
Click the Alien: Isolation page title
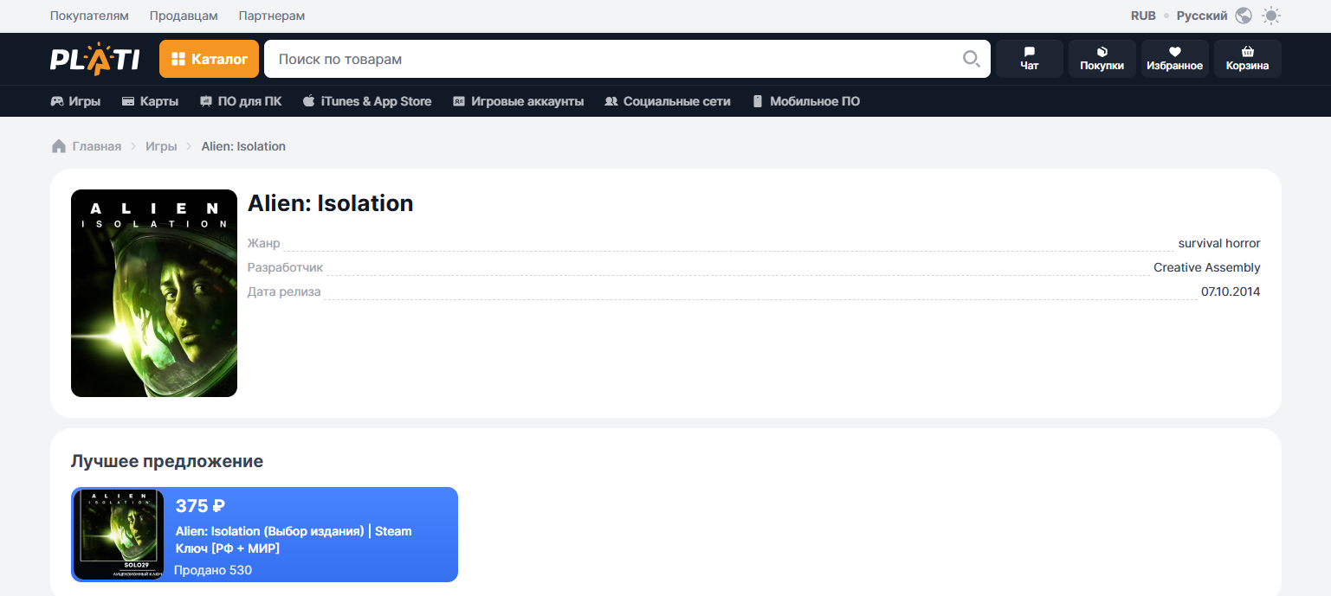click(331, 203)
